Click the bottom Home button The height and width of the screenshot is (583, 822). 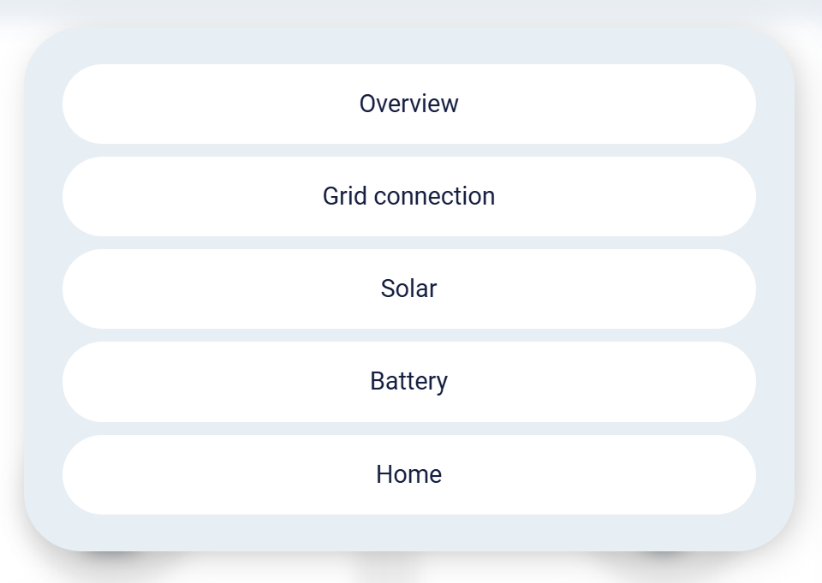point(409,474)
